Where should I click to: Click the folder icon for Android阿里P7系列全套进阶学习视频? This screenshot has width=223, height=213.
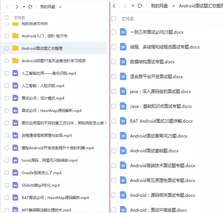tap(15, 61)
